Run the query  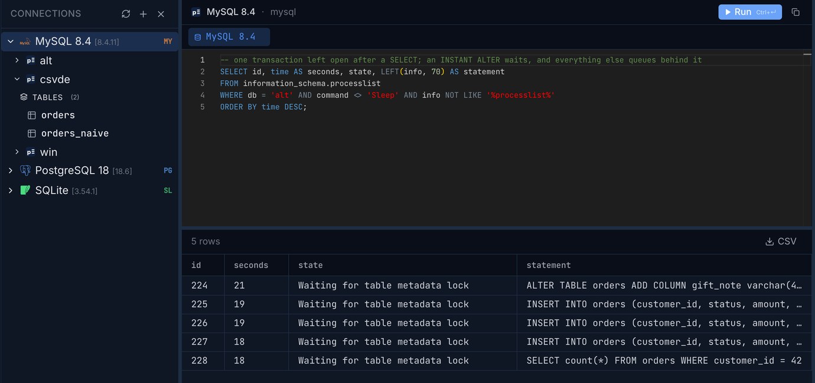[750, 12]
